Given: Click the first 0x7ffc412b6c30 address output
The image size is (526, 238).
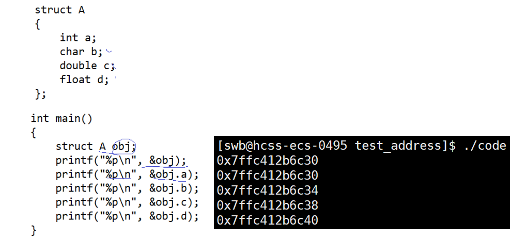Looking at the screenshot, I should [267, 161].
